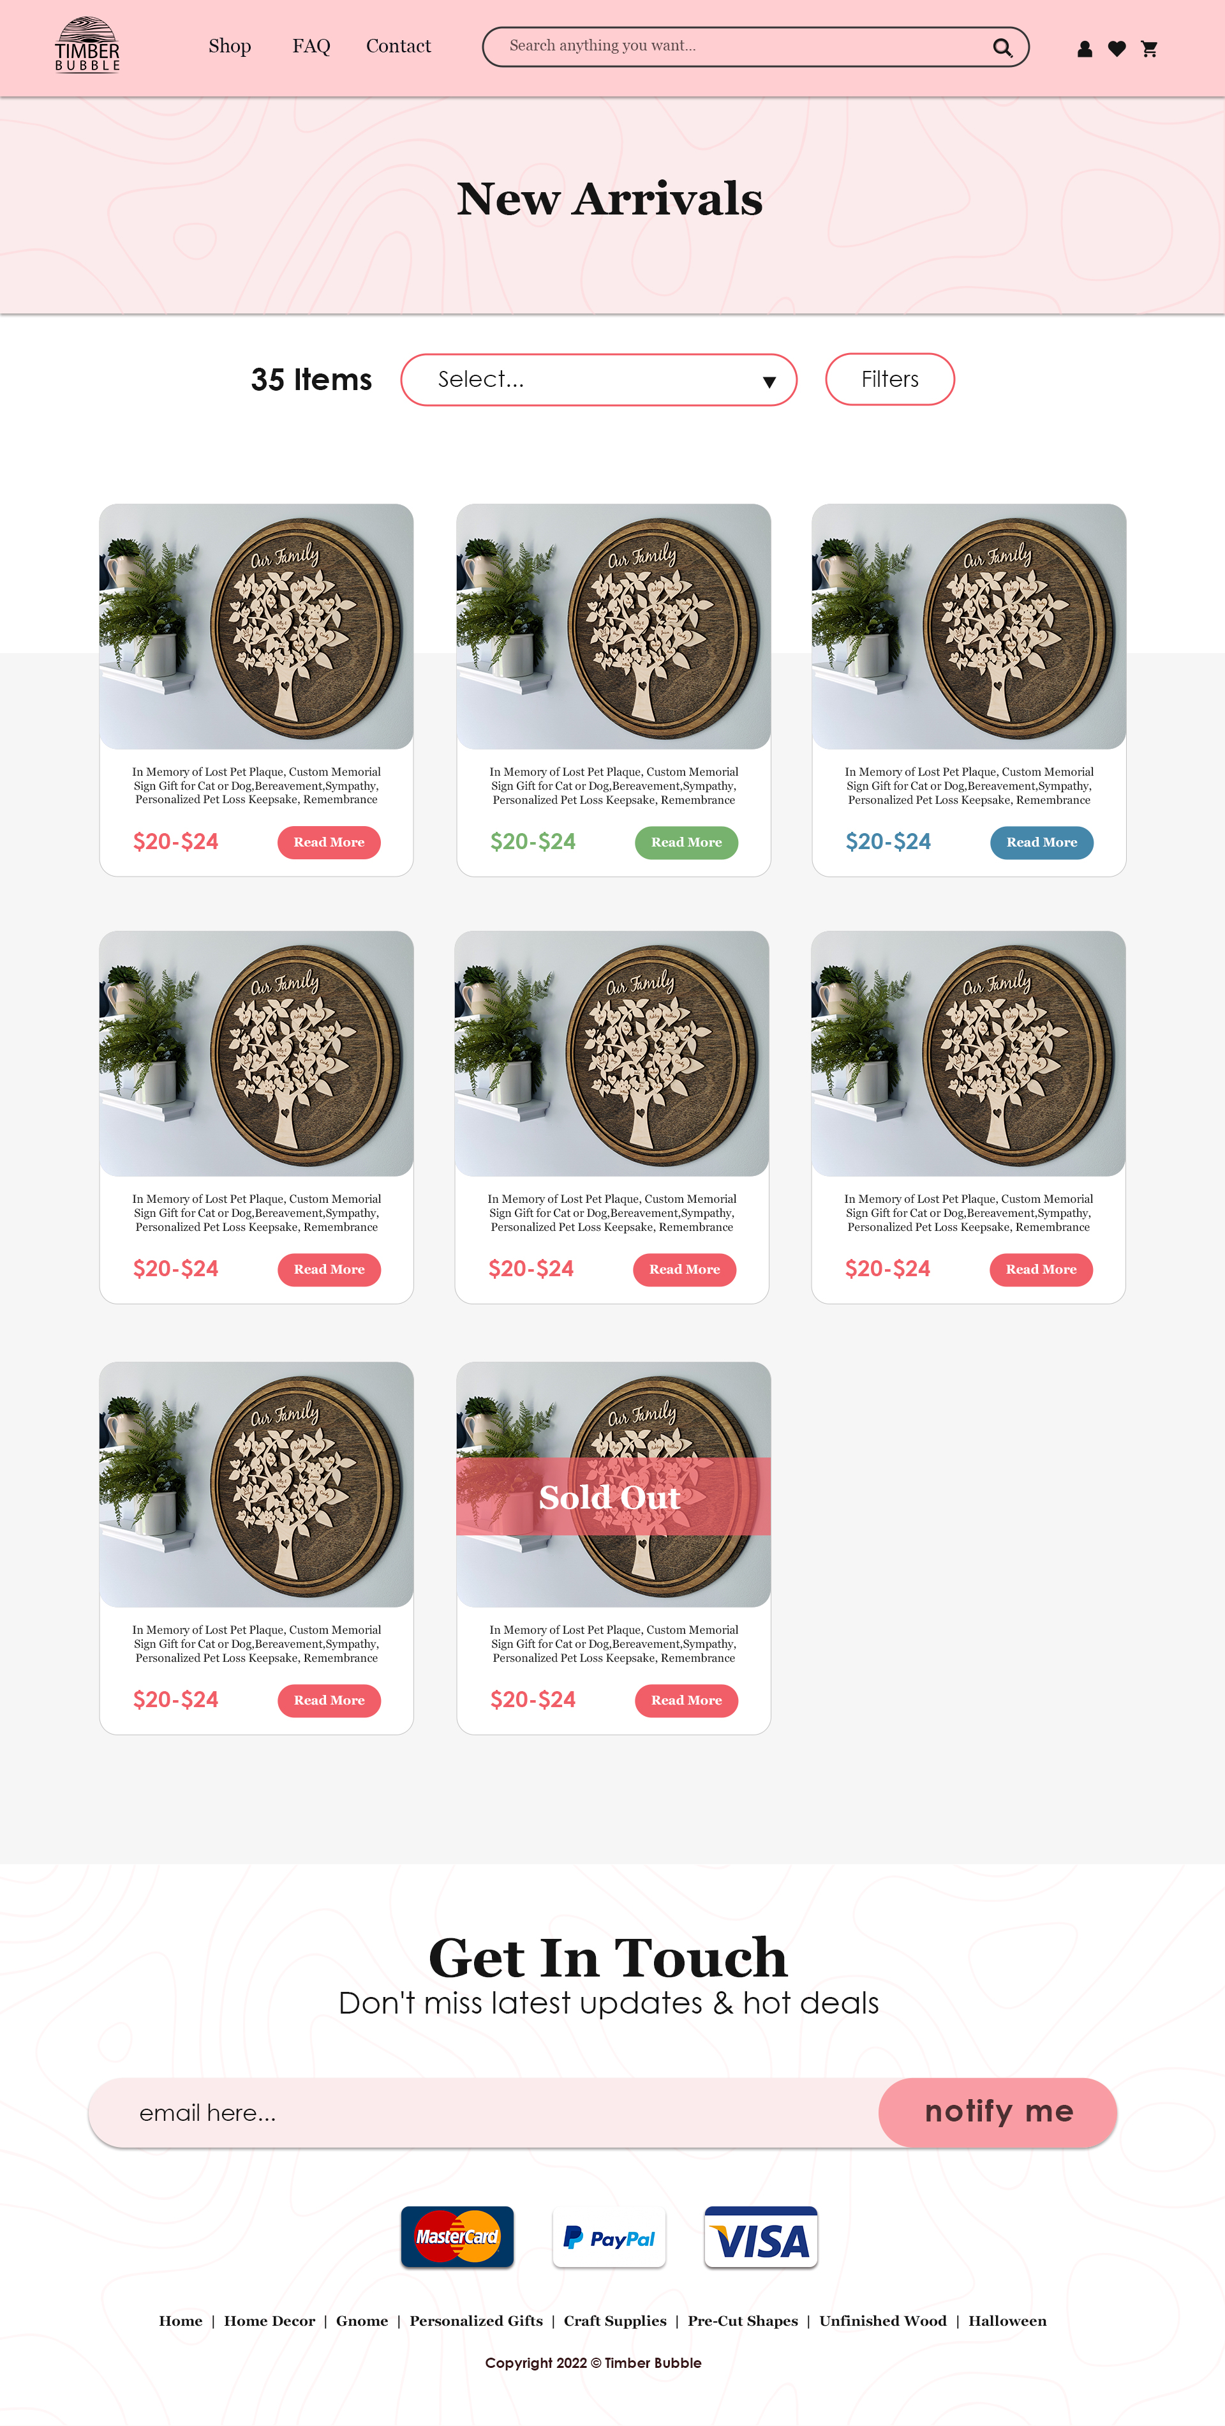The image size is (1225, 2426).
Task: Click the notify me button
Action: 997,2111
